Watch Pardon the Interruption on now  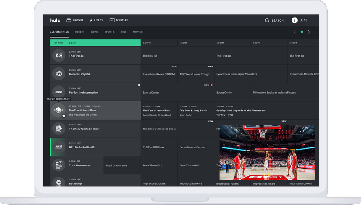click(x=95, y=92)
